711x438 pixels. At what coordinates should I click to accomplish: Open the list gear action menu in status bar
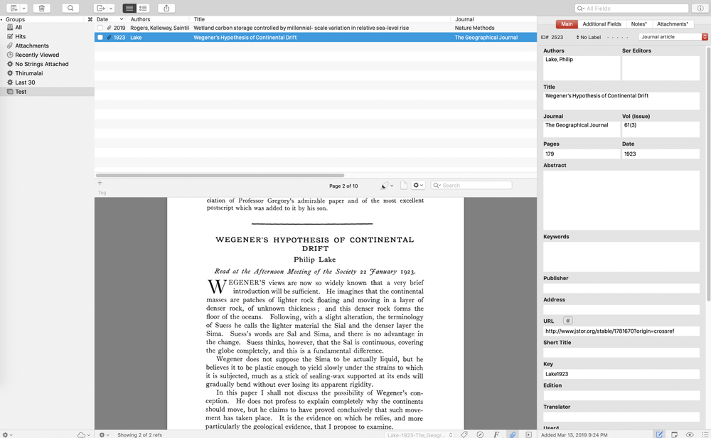(x=105, y=434)
